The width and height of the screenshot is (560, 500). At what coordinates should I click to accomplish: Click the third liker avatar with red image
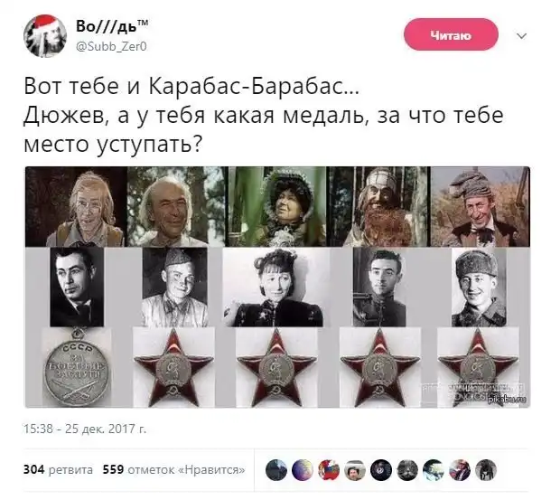coord(329,469)
